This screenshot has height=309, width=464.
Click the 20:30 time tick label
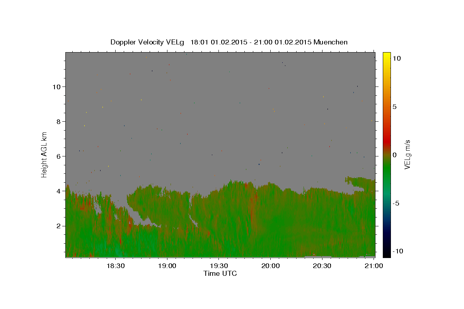[322, 266]
